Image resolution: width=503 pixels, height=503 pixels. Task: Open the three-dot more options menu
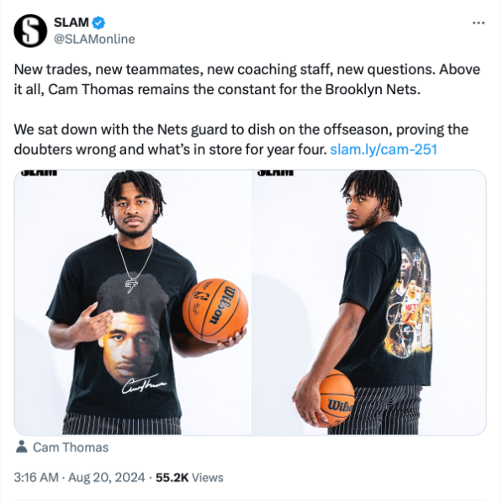(479, 23)
